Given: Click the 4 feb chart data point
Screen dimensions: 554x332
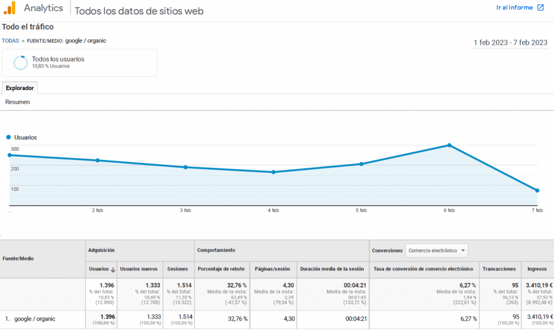Looking at the screenshot, I should [x=273, y=172].
